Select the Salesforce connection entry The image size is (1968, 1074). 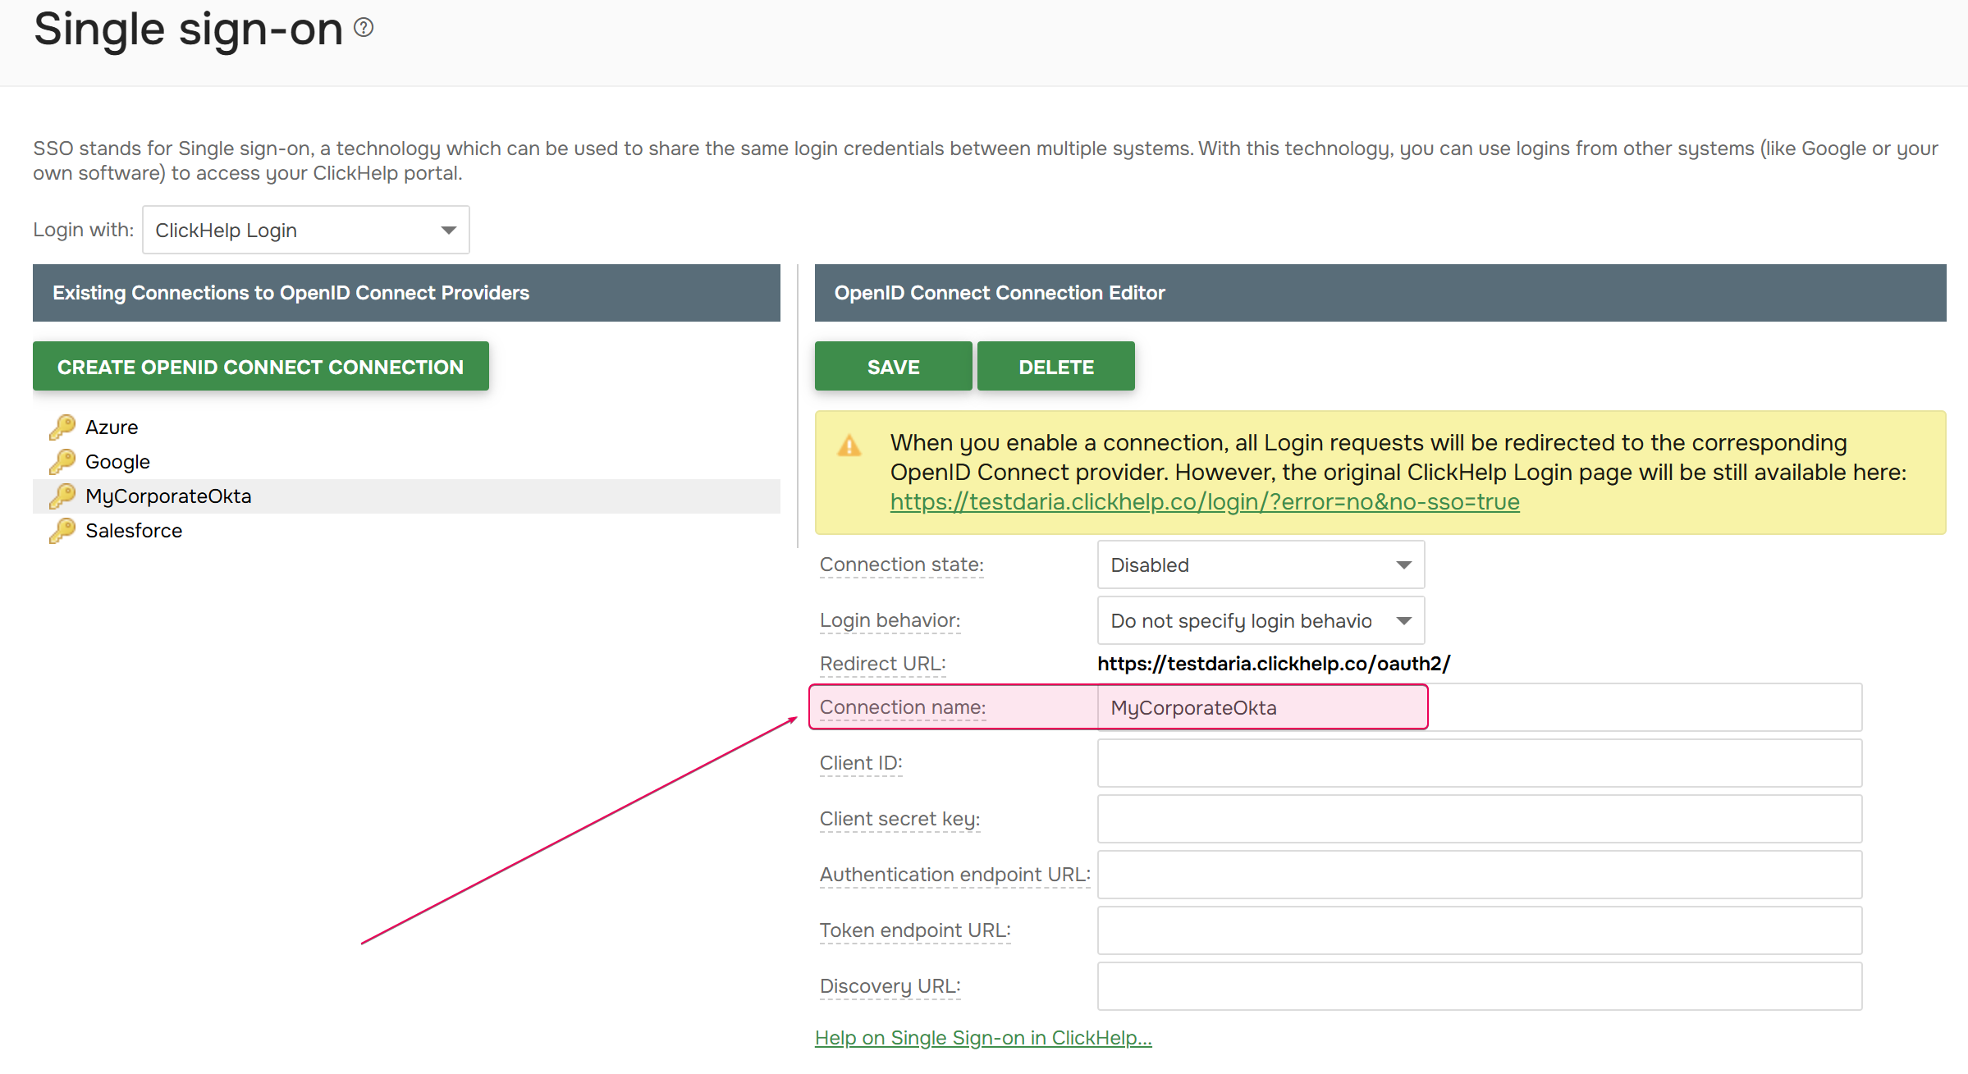point(133,530)
